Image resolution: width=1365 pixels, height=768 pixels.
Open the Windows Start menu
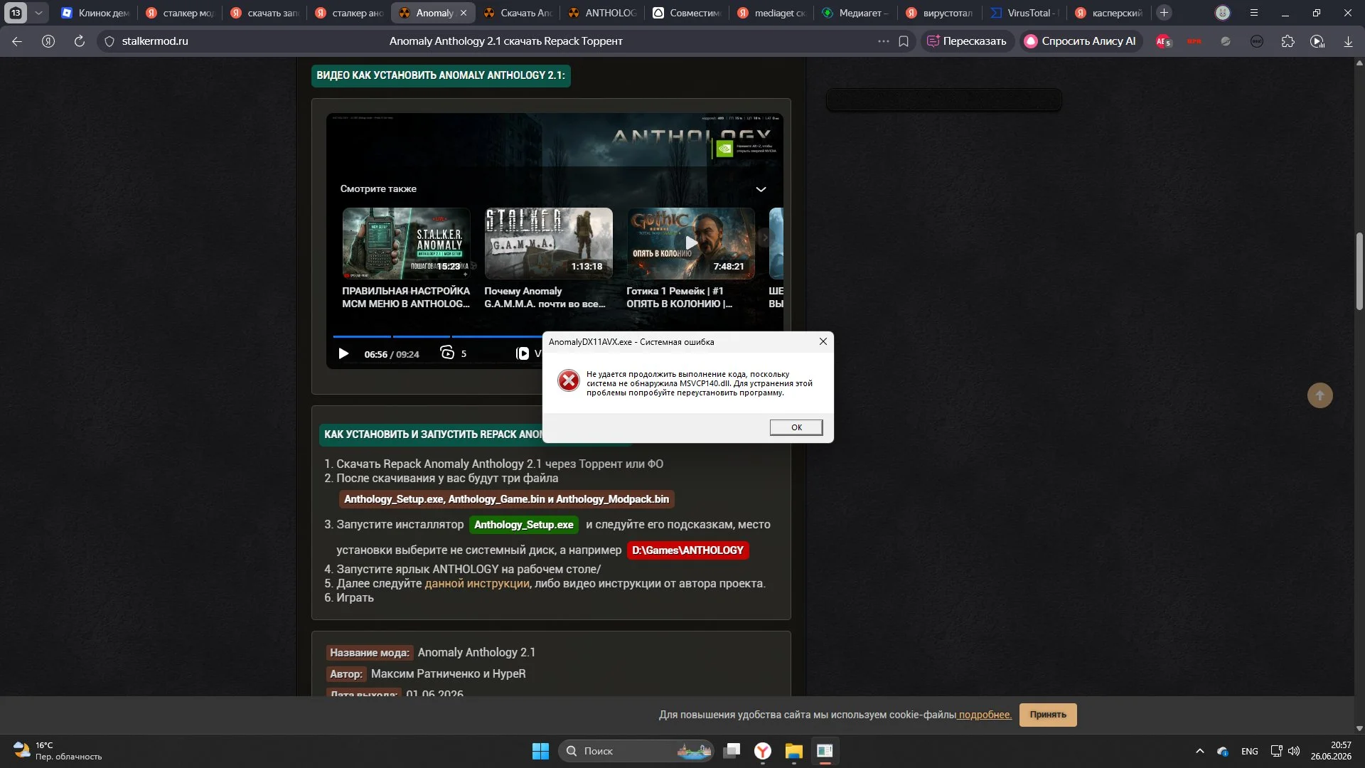[x=540, y=751]
